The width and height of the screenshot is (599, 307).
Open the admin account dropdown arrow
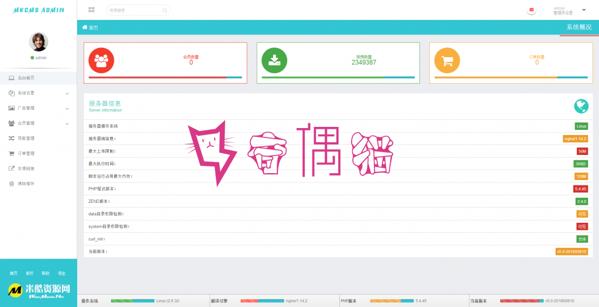pyautogui.click(x=584, y=10)
